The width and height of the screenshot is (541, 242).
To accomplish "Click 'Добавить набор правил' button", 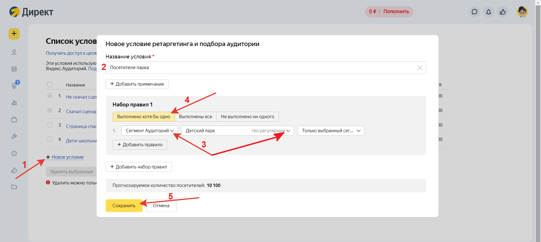I will 138,167.
